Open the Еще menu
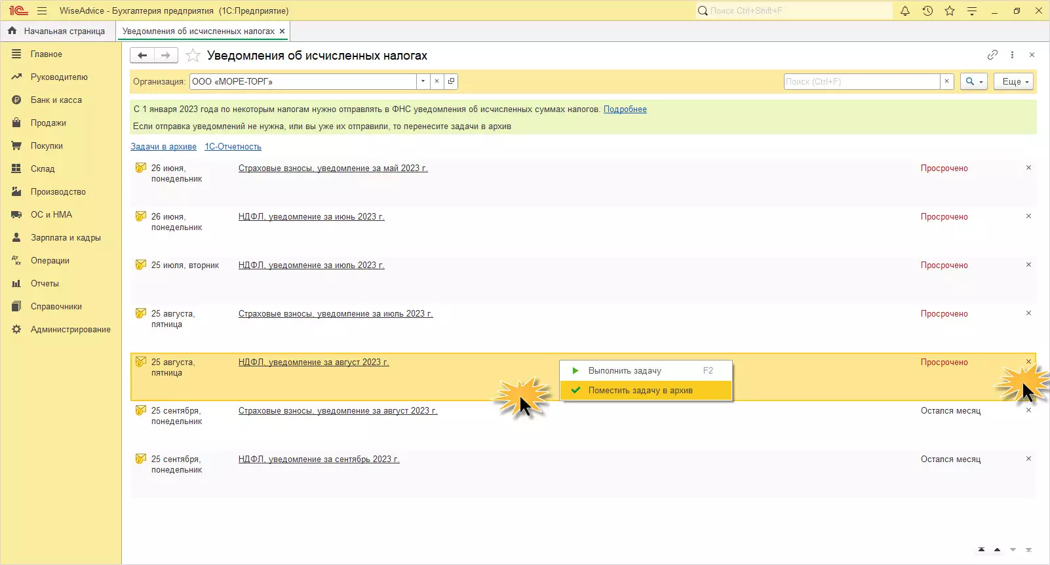Screen dimensions: 1050x565 1014,81
